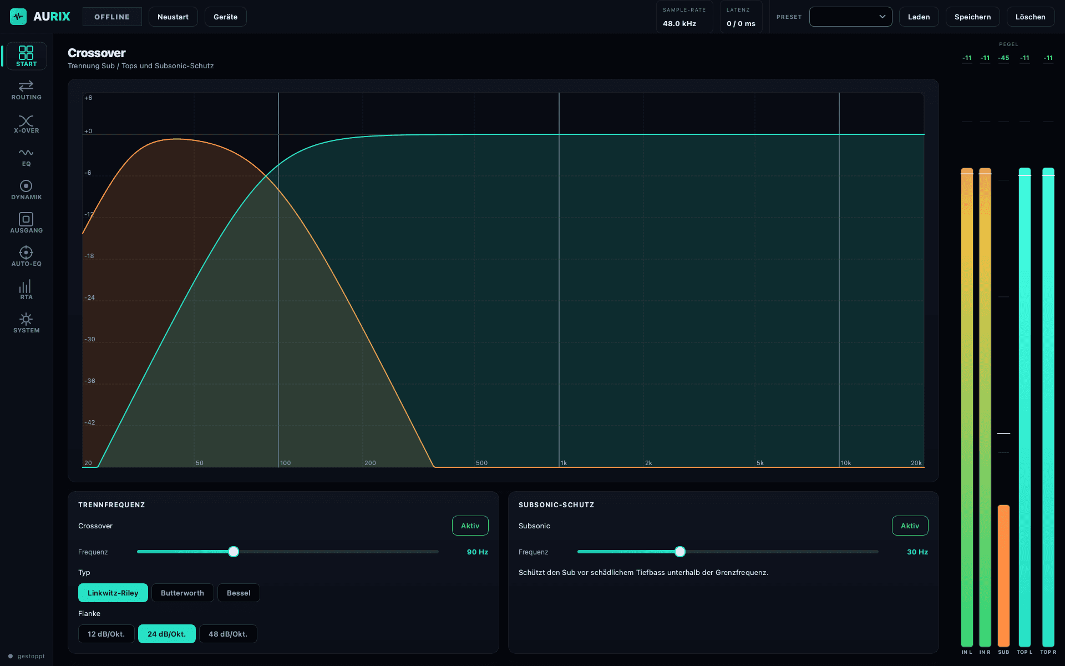Image resolution: width=1065 pixels, height=666 pixels.
Task: Click the 48.0 kHz sample-rate readout
Action: pyautogui.click(x=679, y=23)
